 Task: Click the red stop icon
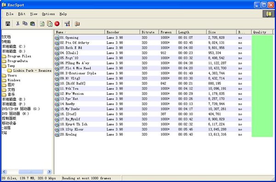coord(57,24)
